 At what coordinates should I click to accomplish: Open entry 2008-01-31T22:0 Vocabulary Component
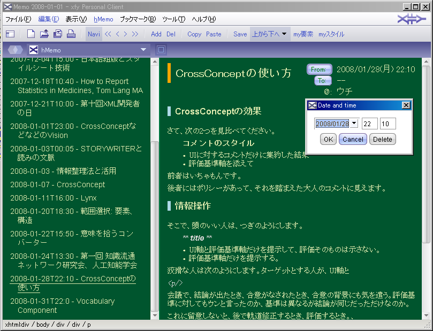[x=63, y=305]
